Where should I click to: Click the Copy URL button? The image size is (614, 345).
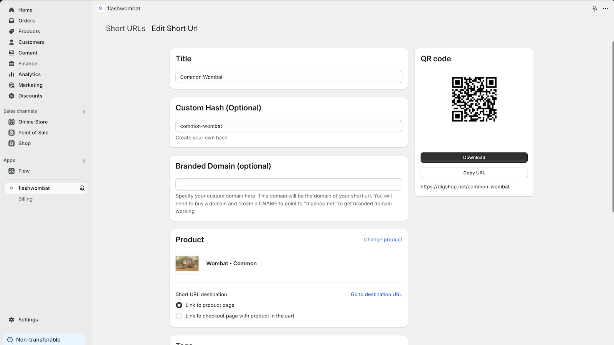tap(474, 173)
